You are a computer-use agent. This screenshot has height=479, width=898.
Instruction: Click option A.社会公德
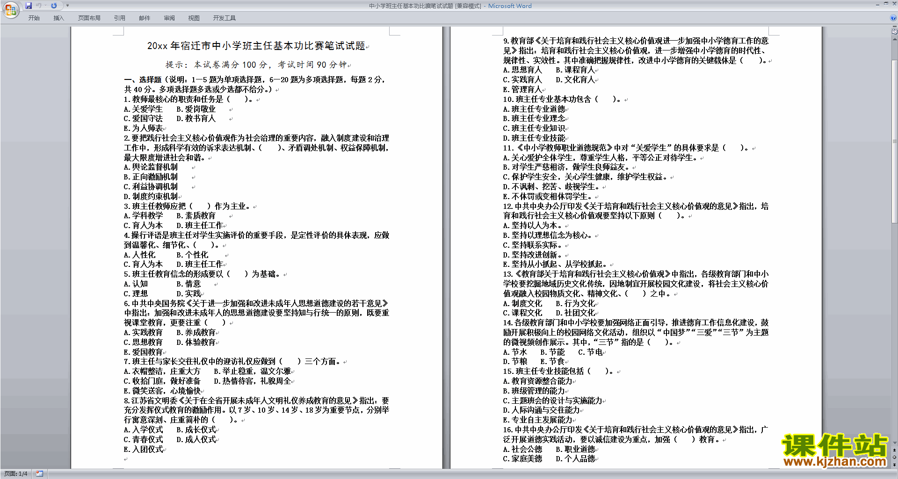coord(523,449)
